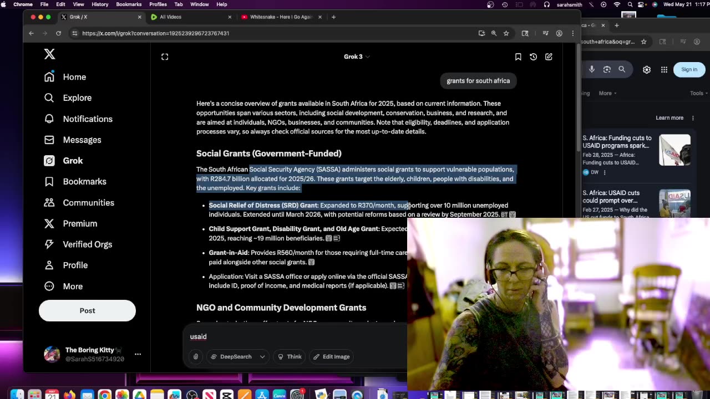Switch to the Whitesnake YouTube tab

pos(281,17)
